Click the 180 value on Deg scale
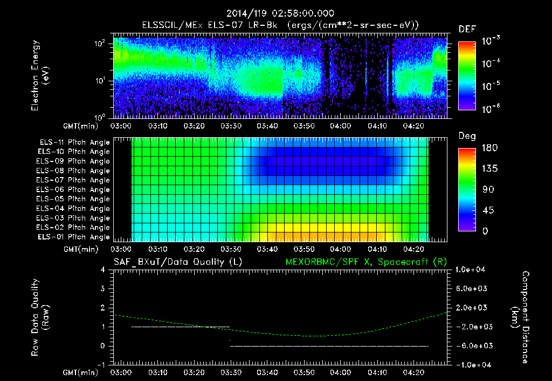The height and width of the screenshot is (381, 552). (x=489, y=148)
